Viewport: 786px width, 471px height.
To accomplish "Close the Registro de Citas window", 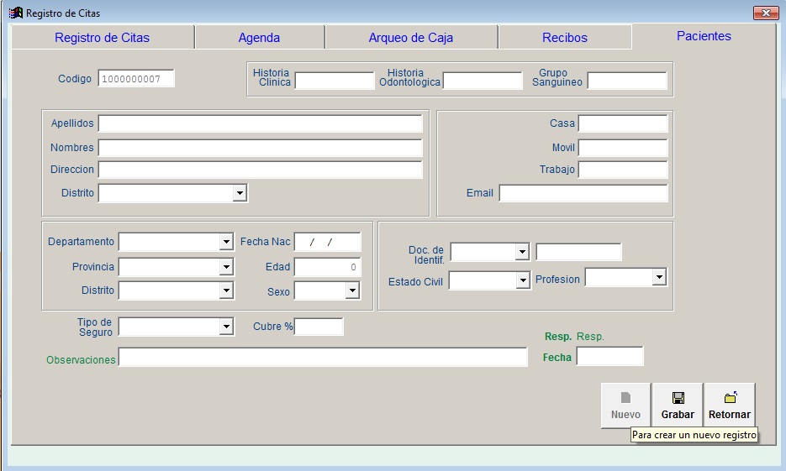I will click(x=765, y=13).
